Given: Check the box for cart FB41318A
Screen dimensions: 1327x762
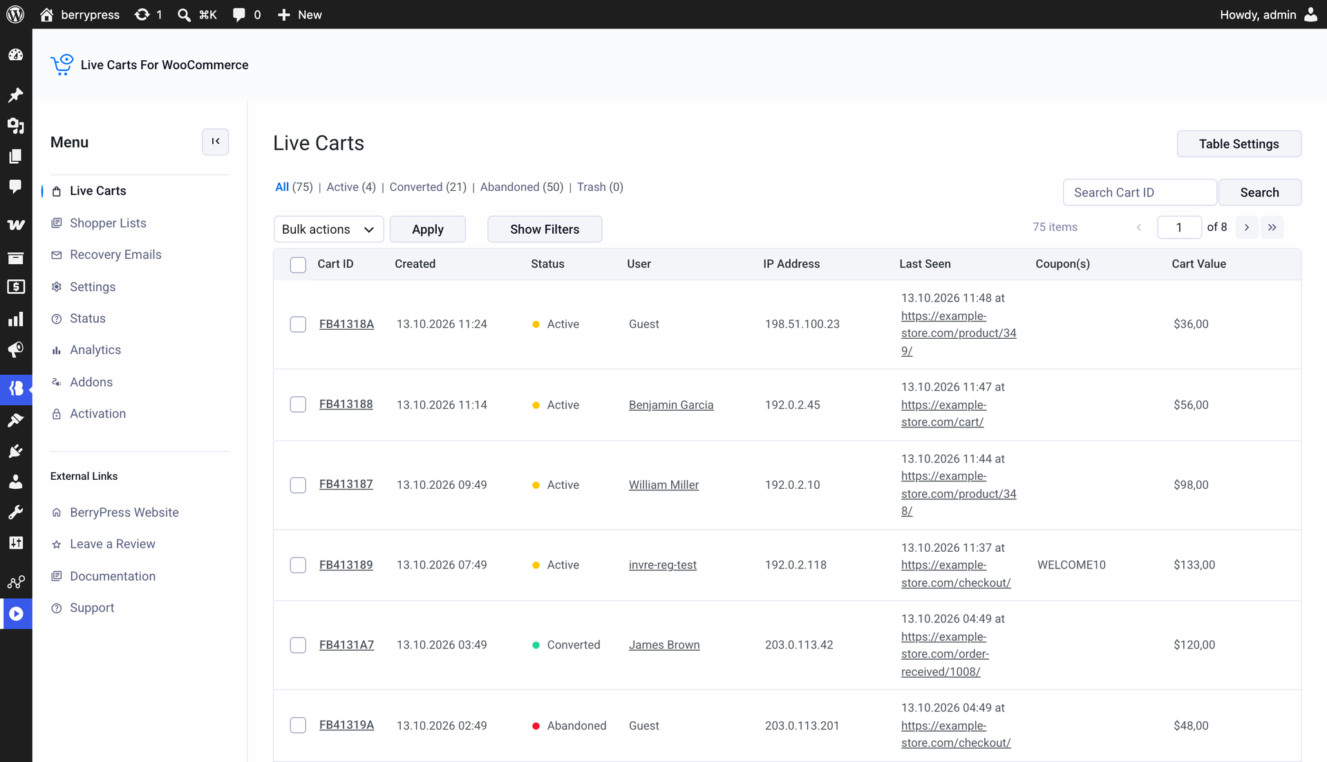Looking at the screenshot, I should (298, 324).
